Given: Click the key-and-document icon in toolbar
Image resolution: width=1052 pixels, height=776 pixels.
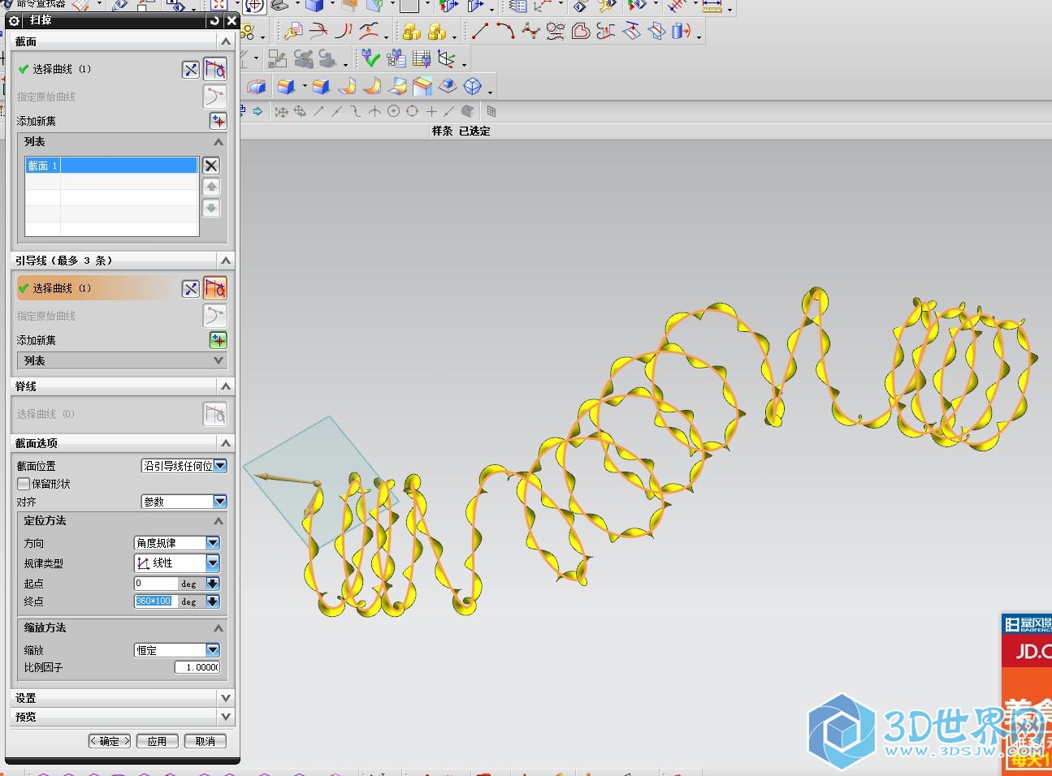Looking at the screenshot, I should point(292,31).
